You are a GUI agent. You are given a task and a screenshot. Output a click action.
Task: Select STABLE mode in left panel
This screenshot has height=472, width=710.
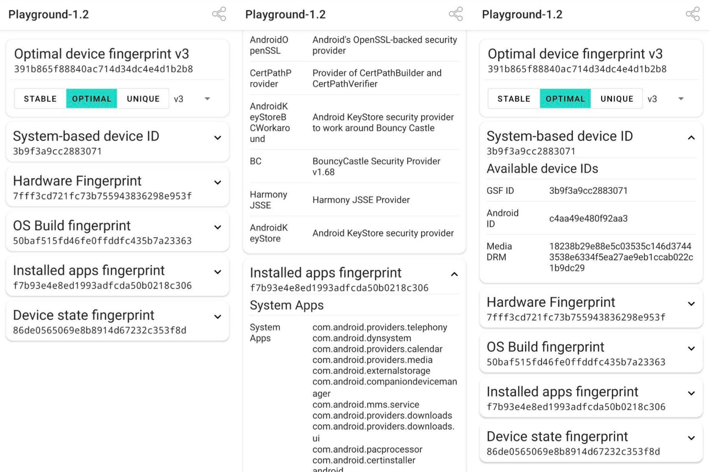pos(40,98)
